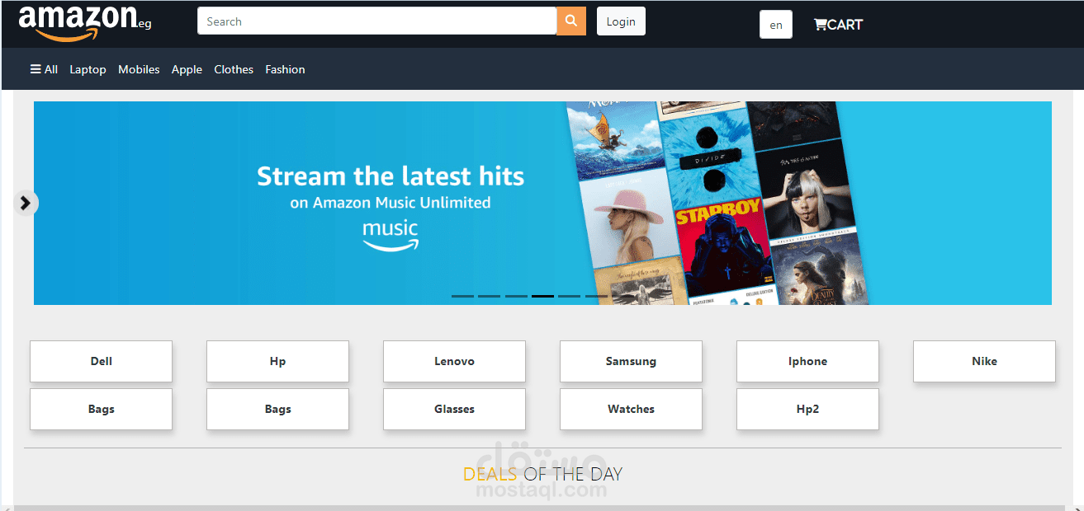This screenshot has width=1084, height=511.
Task: Click the Amazon Music banner image
Action: coord(542,203)
